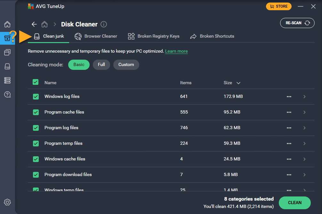The width and height of the screenshot is (322, 214).
Task: Toggle the select-all checkbox in header
Action: tap(36, 82)
